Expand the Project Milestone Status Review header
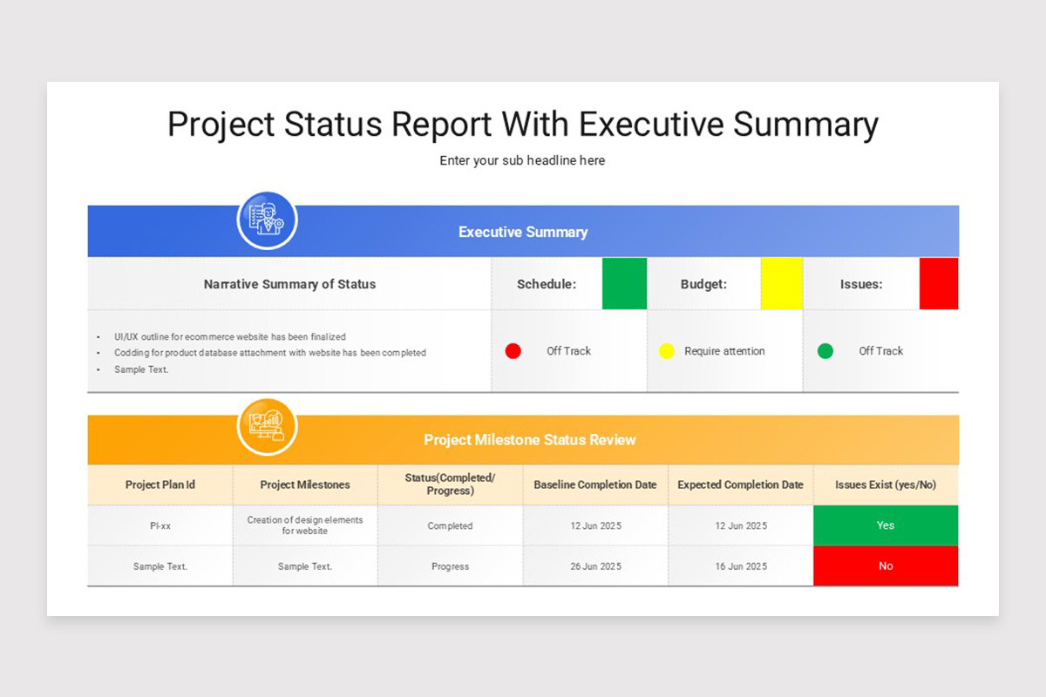 tap(529, 440)
